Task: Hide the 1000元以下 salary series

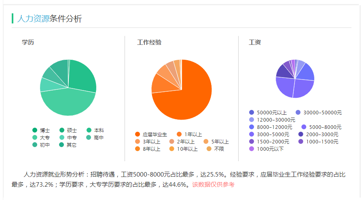Action: [x=267, y=149]
